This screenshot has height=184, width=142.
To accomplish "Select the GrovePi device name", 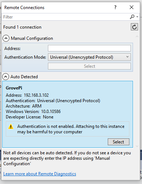I will [x=14, y=88].
